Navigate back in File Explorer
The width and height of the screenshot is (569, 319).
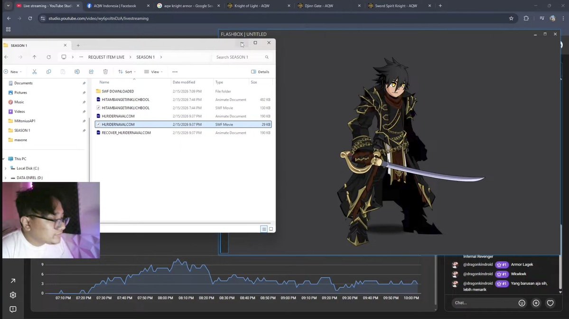pos(6,57)
